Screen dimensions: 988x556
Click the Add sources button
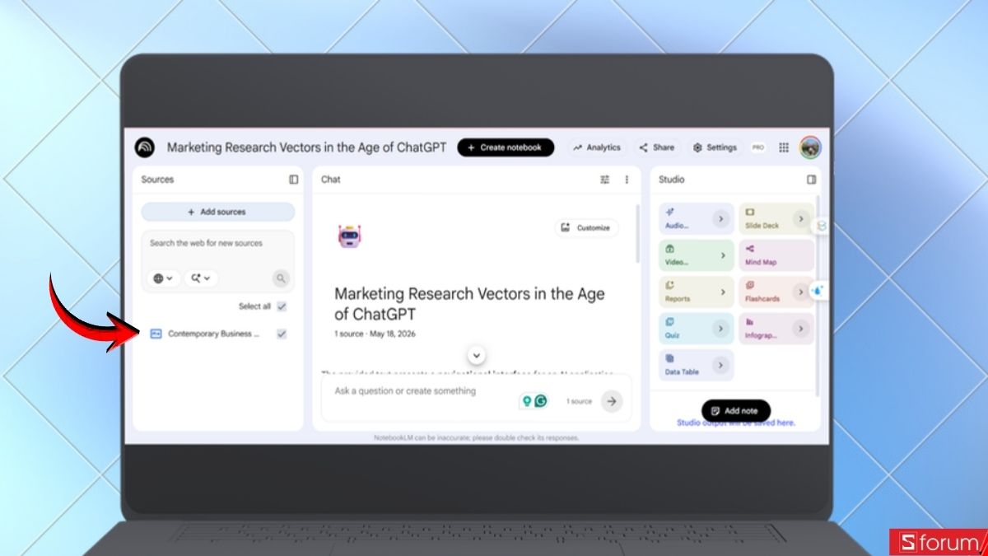(x=218, y=212)
